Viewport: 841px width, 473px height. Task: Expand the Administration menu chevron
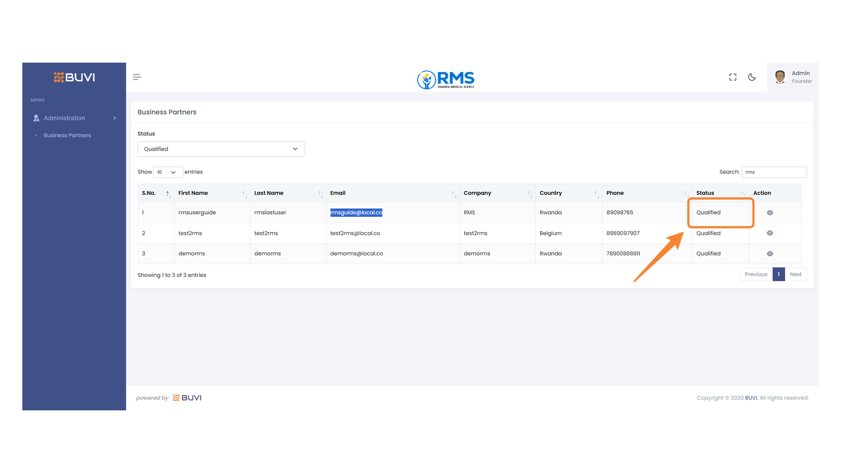tap(115, 118)
